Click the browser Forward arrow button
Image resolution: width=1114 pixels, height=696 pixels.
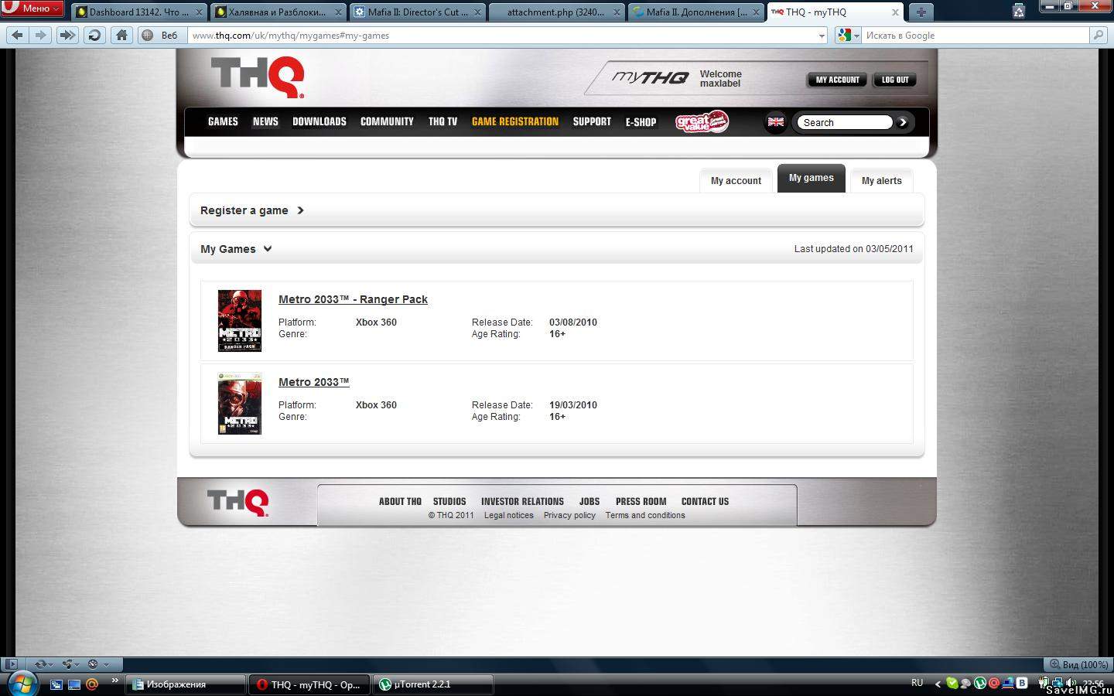[41, 35]
